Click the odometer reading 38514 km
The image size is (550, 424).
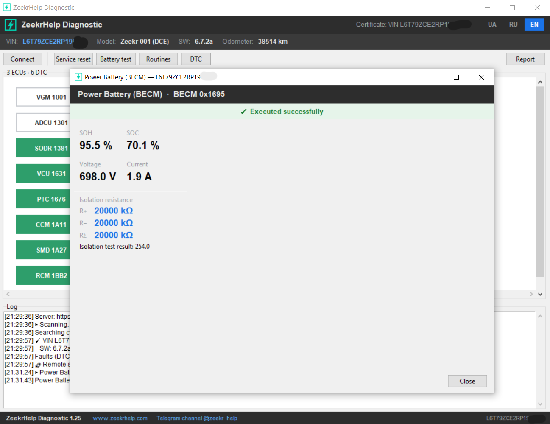273,42
